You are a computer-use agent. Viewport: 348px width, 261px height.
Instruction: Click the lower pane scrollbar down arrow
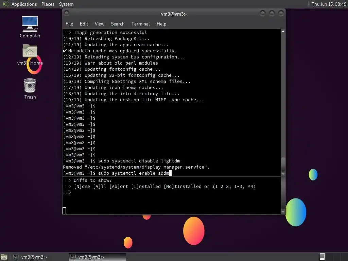point(283,212)
